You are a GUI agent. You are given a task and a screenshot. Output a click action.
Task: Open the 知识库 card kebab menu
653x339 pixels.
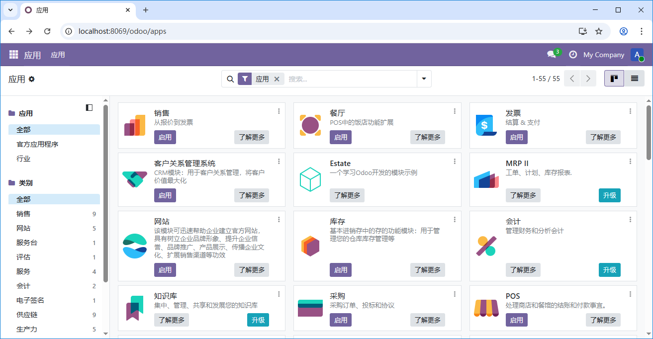[279, 294]
